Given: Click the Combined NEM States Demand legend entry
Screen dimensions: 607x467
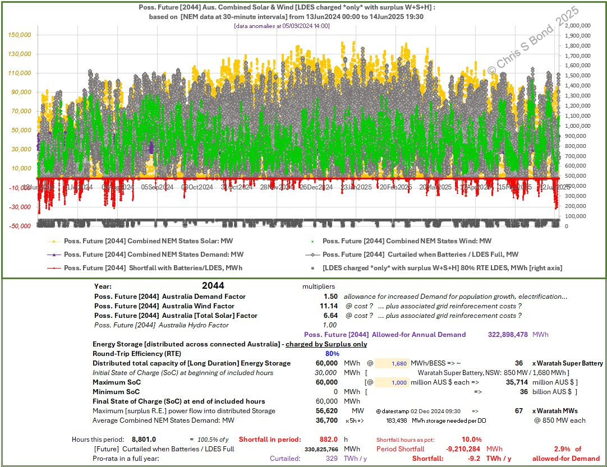Looking at the screenshot, I should point(145,255).
